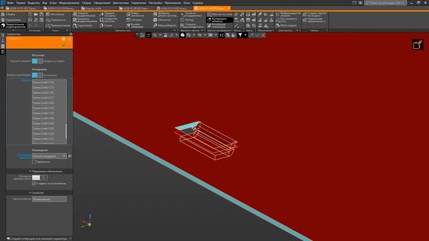This screenshot has height=241, width=429.
Task: Click the Копировать объекты command
Action: pos(220,20)
